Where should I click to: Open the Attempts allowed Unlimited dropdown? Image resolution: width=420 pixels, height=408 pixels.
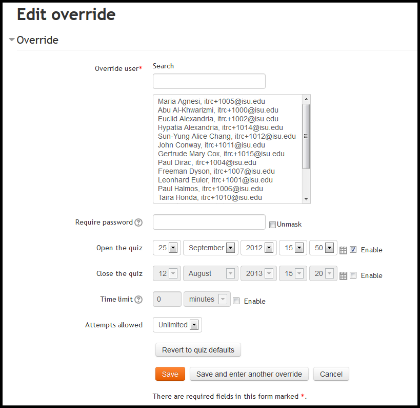click(177, 325)
